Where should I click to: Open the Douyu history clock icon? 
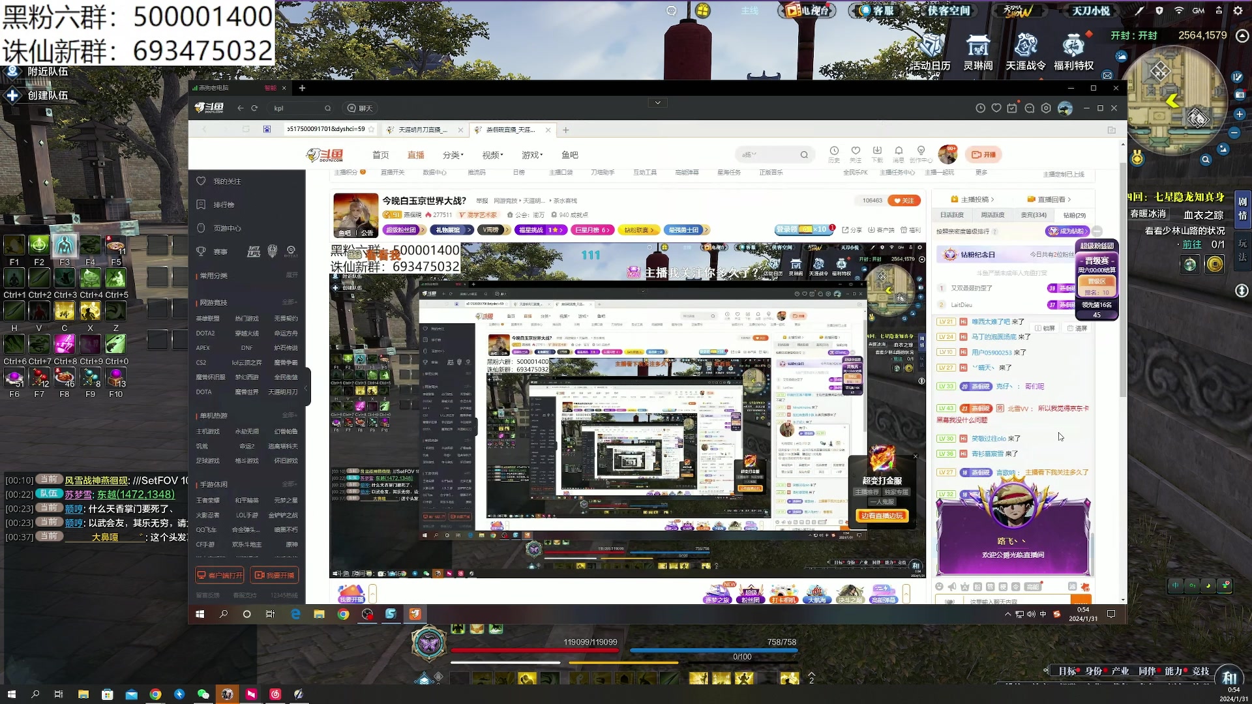[x=834, y=151]
